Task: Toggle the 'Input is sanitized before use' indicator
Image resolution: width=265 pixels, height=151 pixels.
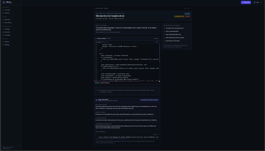Action: click(x=164, y=34)
